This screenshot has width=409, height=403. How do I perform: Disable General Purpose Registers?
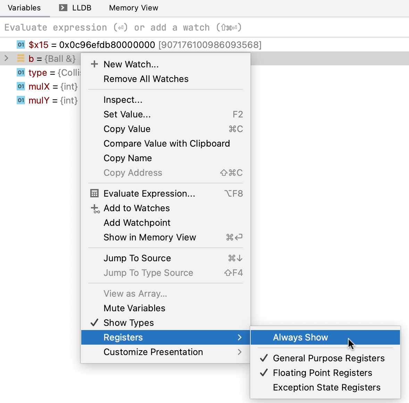[328, 358]
